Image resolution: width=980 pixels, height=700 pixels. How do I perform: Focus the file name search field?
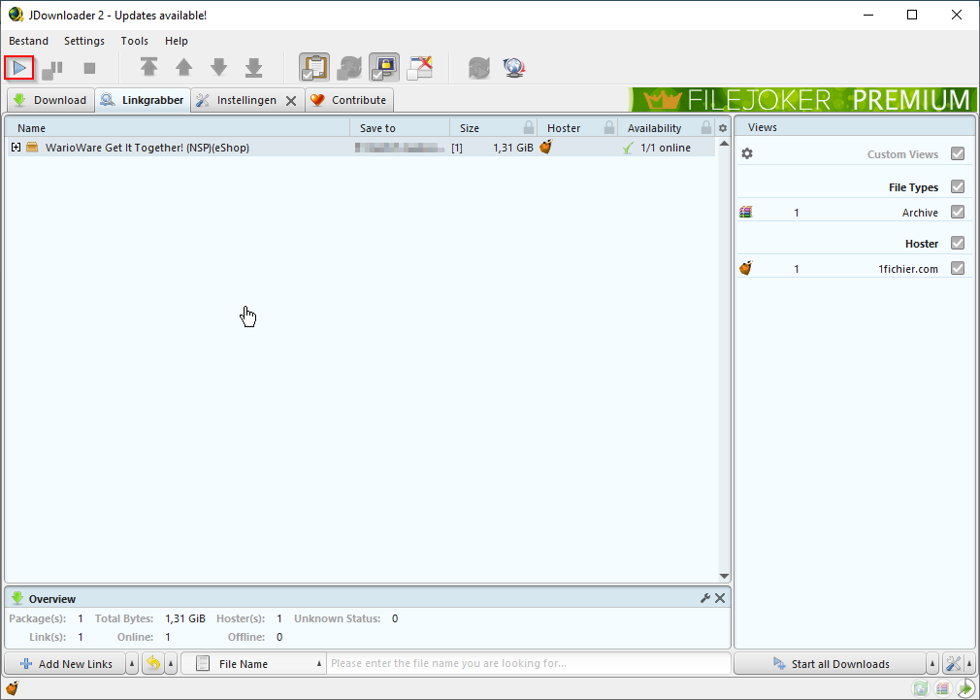[x=530, y=663]
